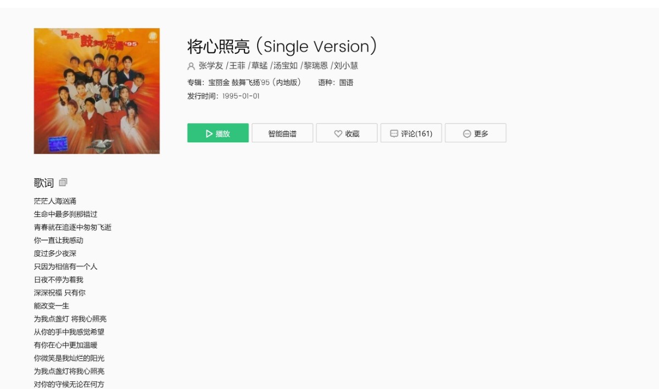The image size is (659, 389).
Task: Click the play triangle icon in 播放 button
Action: pyautogui.click(x=209, y=134)
